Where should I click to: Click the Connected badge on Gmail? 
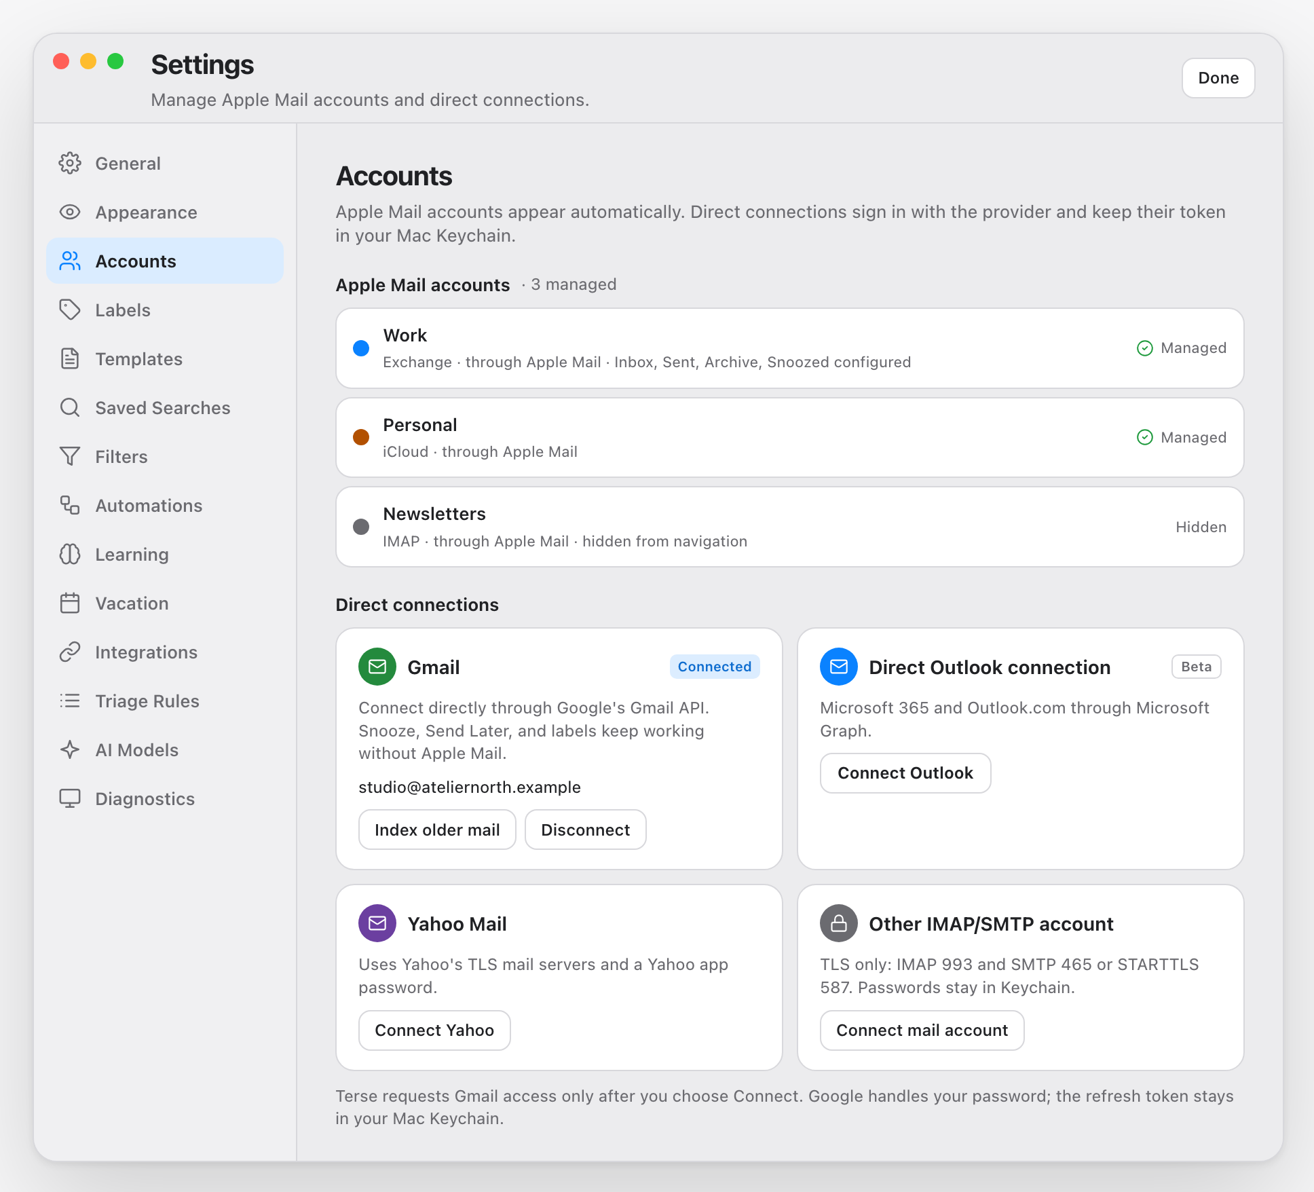coord(715,667)
